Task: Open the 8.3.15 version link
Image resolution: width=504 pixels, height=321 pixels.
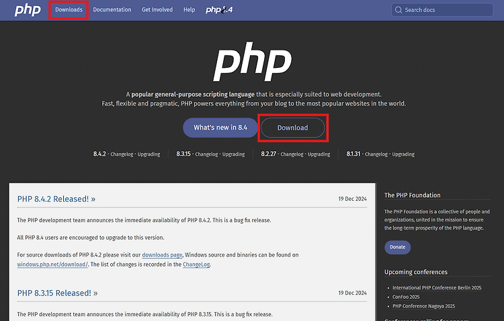Action: (183, 154)
